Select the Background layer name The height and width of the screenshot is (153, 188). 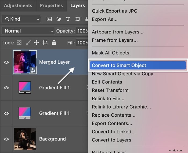coord(52,139)
